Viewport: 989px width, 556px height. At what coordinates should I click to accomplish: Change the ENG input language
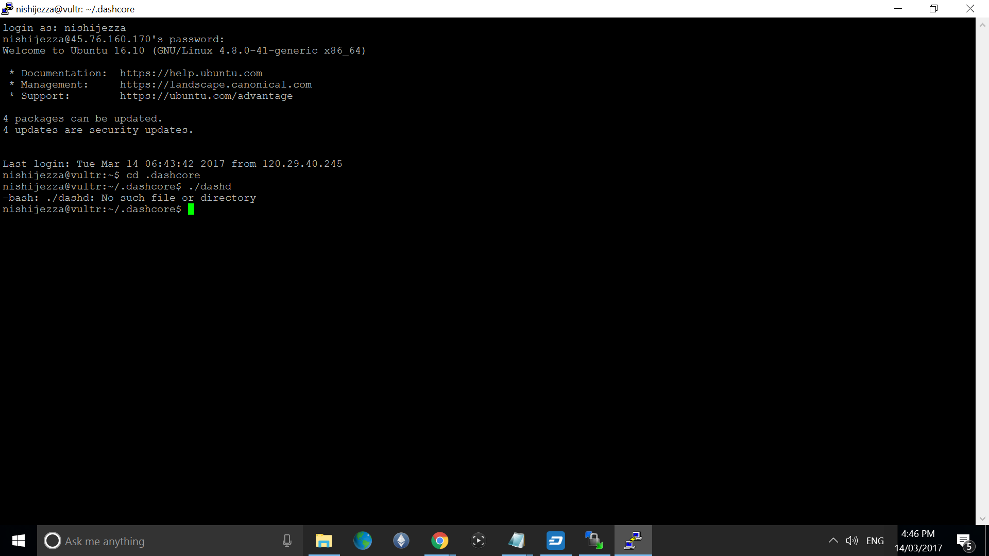click(875, 541)
